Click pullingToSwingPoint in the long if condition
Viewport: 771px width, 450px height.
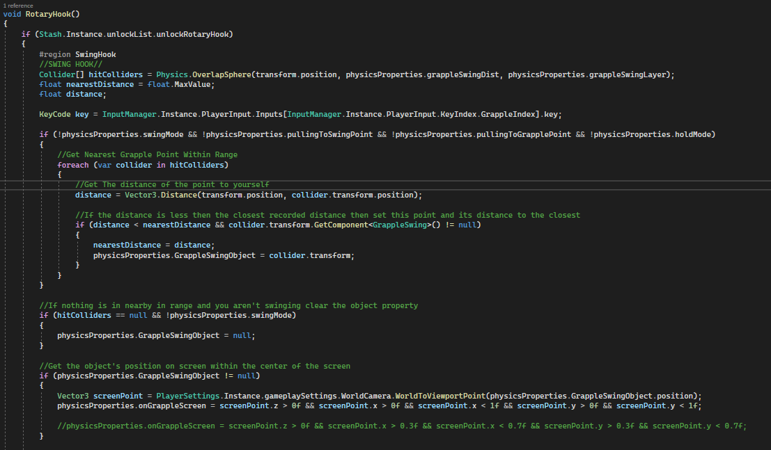coord(330,135)
